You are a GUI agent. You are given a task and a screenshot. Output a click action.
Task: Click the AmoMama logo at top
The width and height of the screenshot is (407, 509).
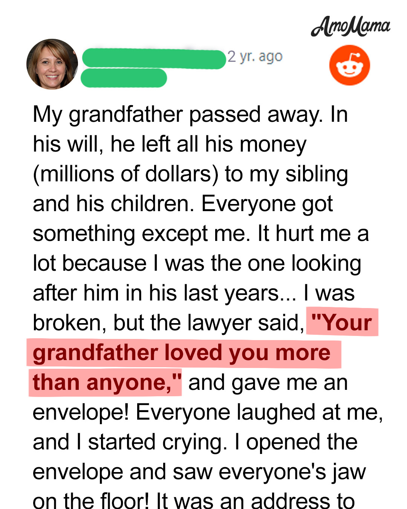350,26
